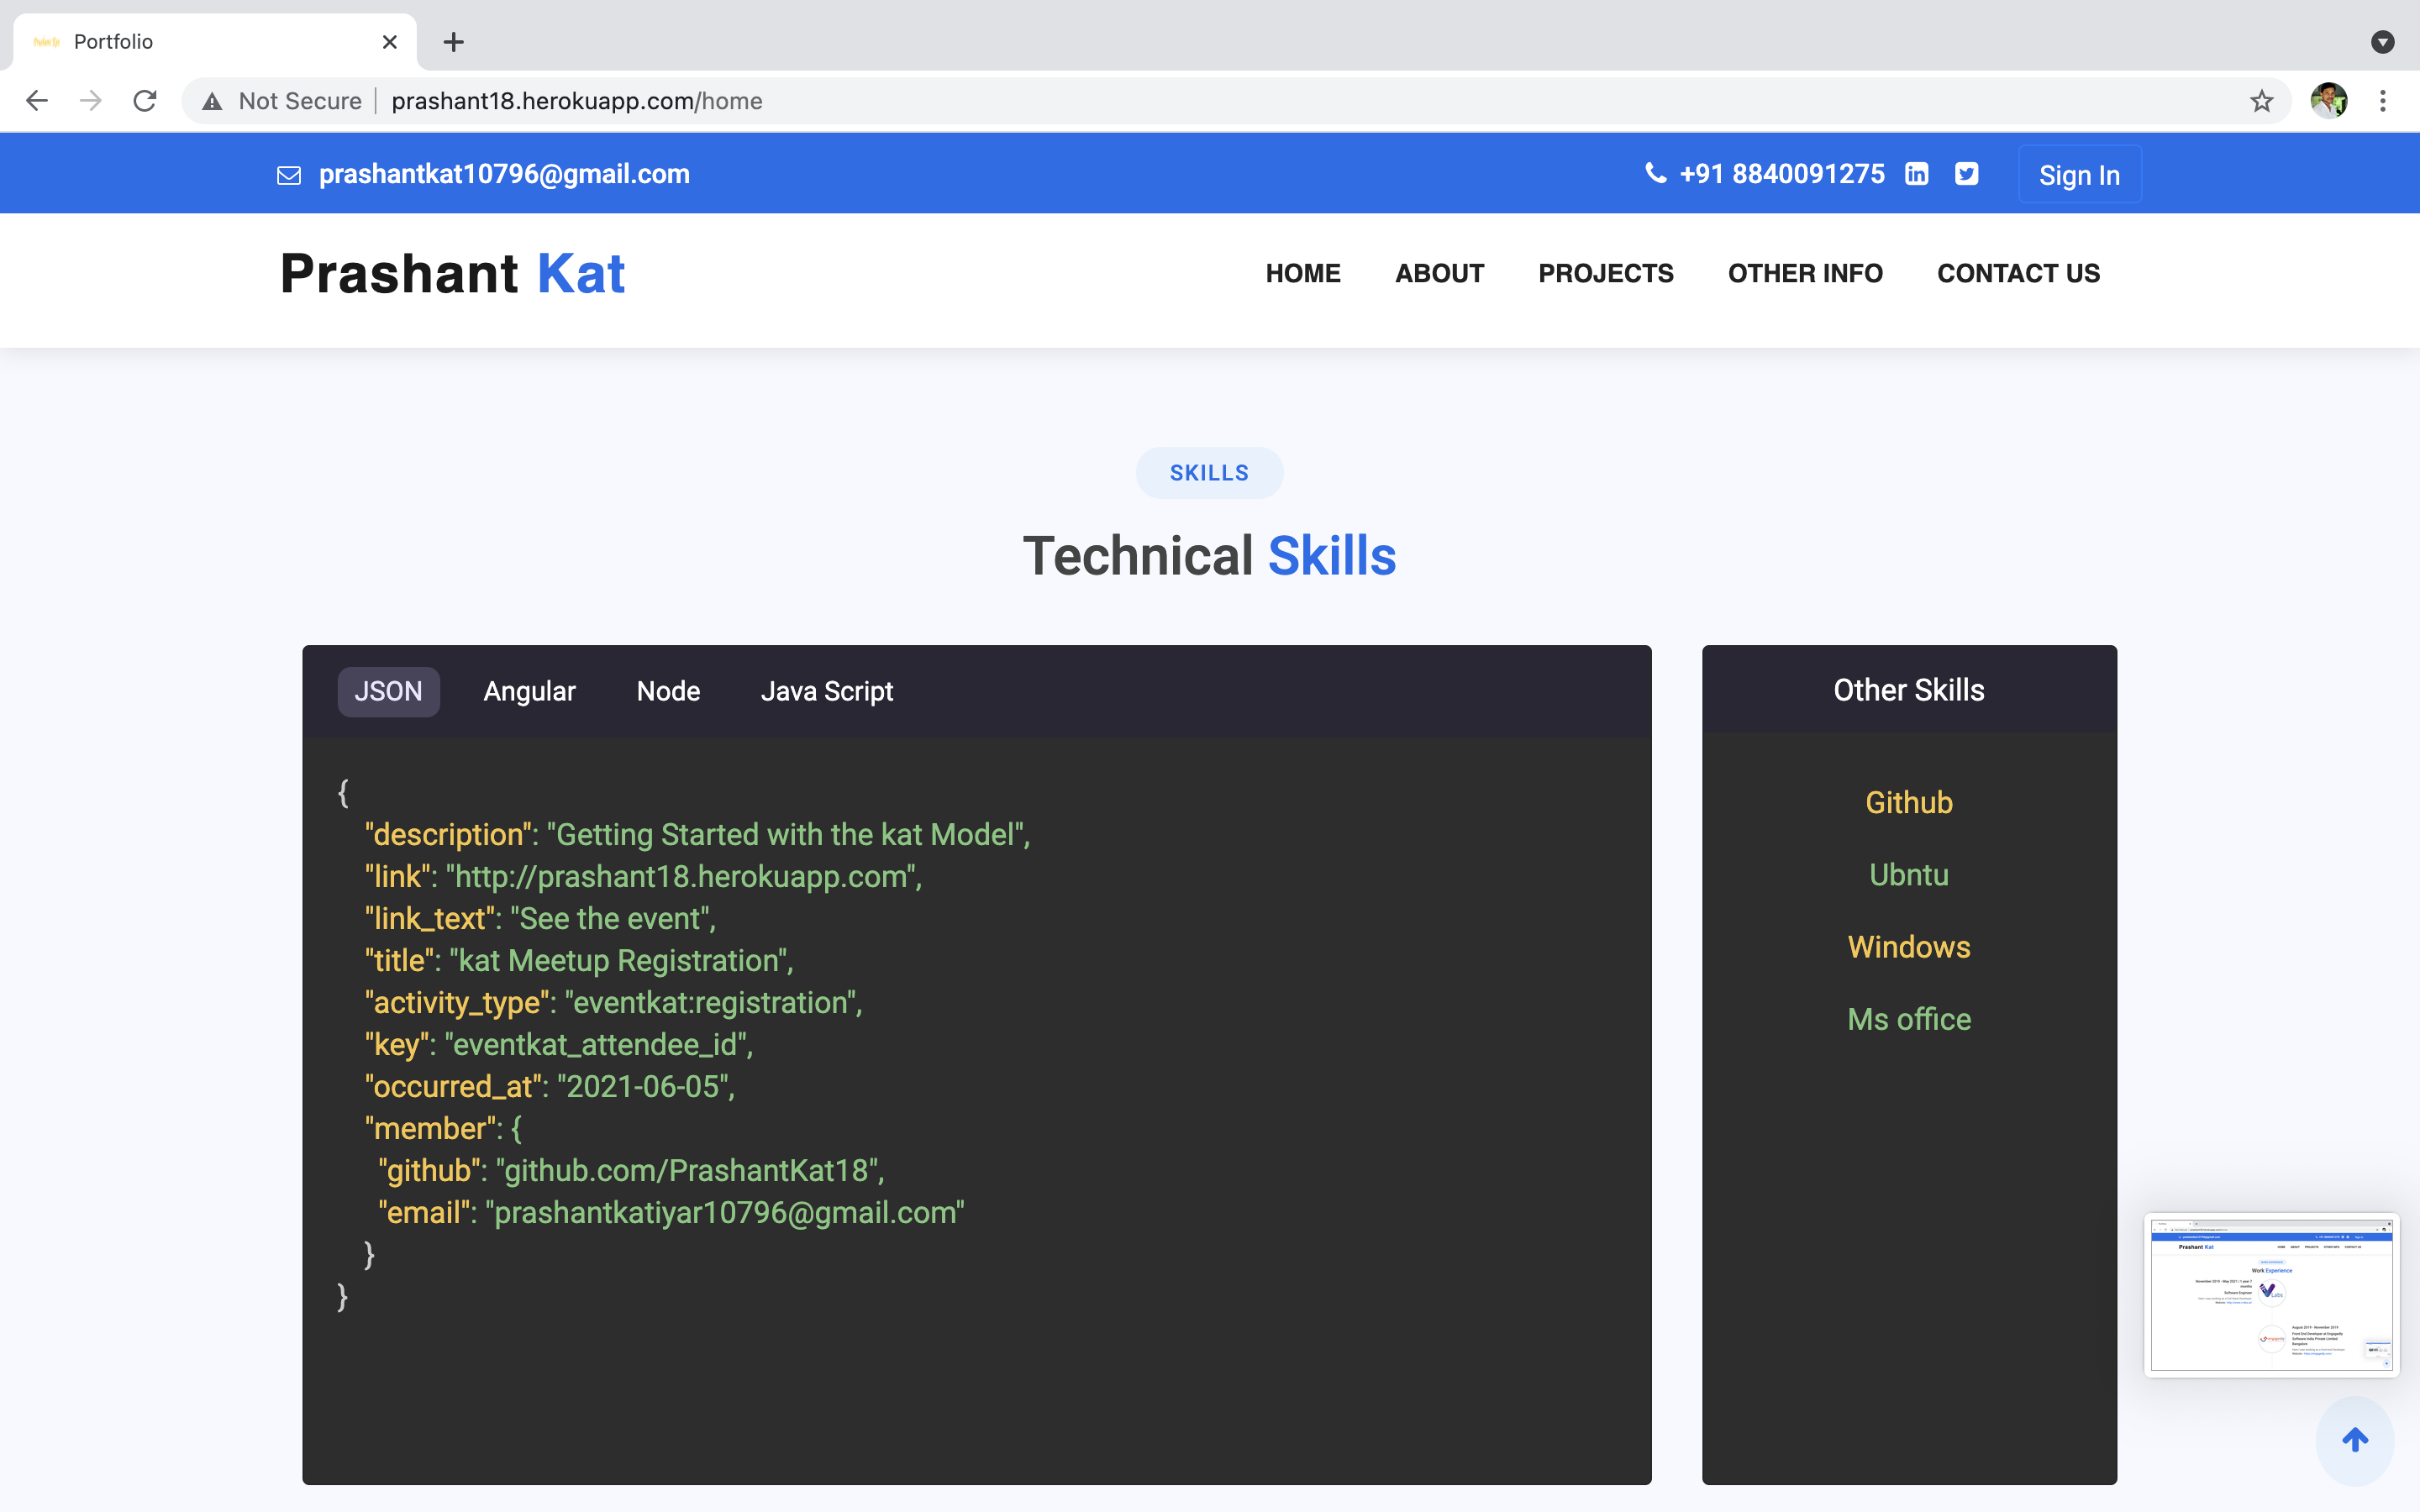Screen dimensions: 2420x1512
Task: Click the phone icon in header
Action: click(1655, 173)
